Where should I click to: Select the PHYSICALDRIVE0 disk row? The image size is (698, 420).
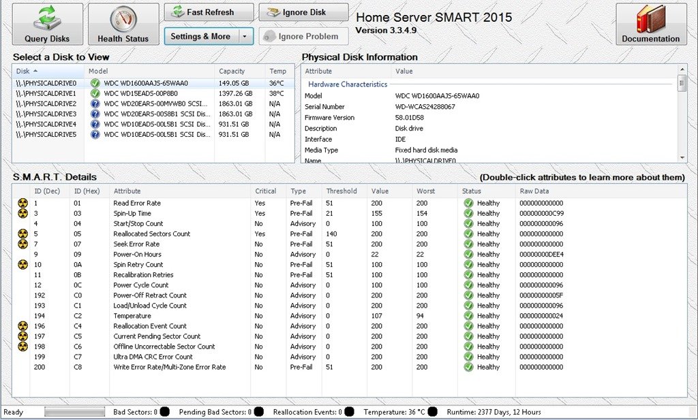coord(153,83)
